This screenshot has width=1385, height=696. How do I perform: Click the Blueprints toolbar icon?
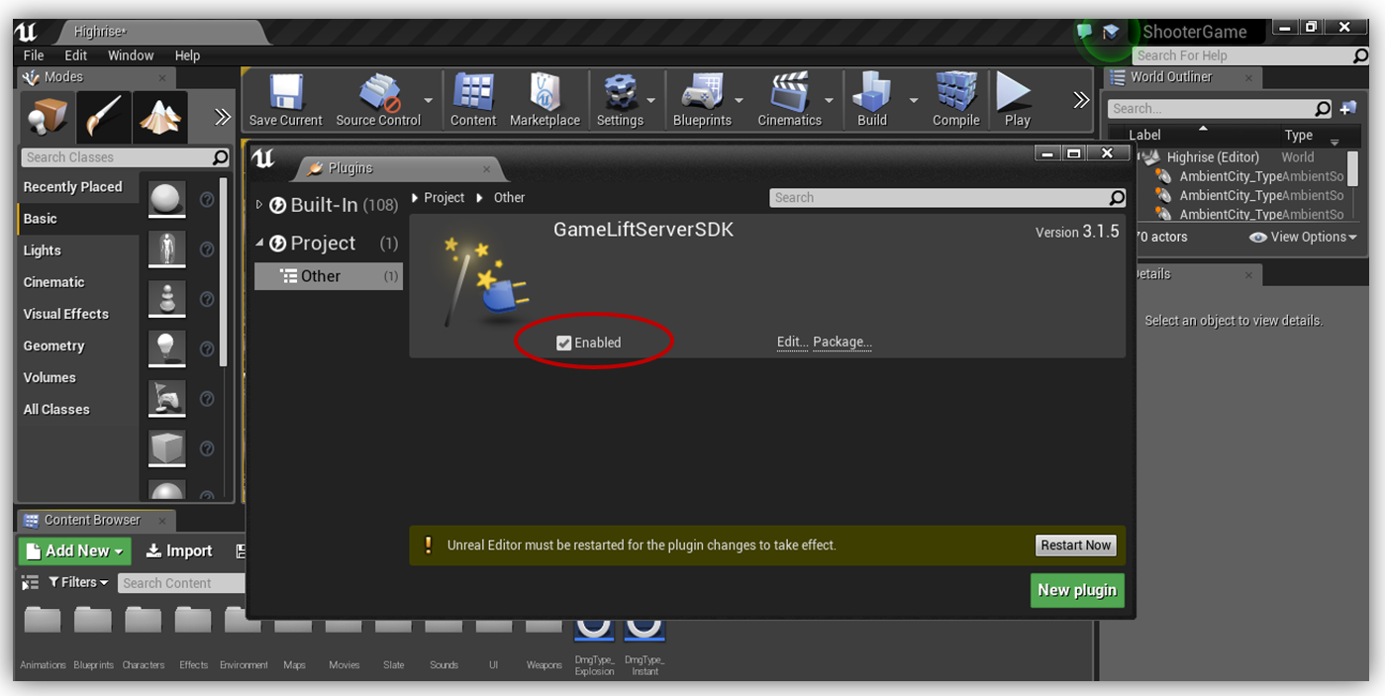point(701,99)
